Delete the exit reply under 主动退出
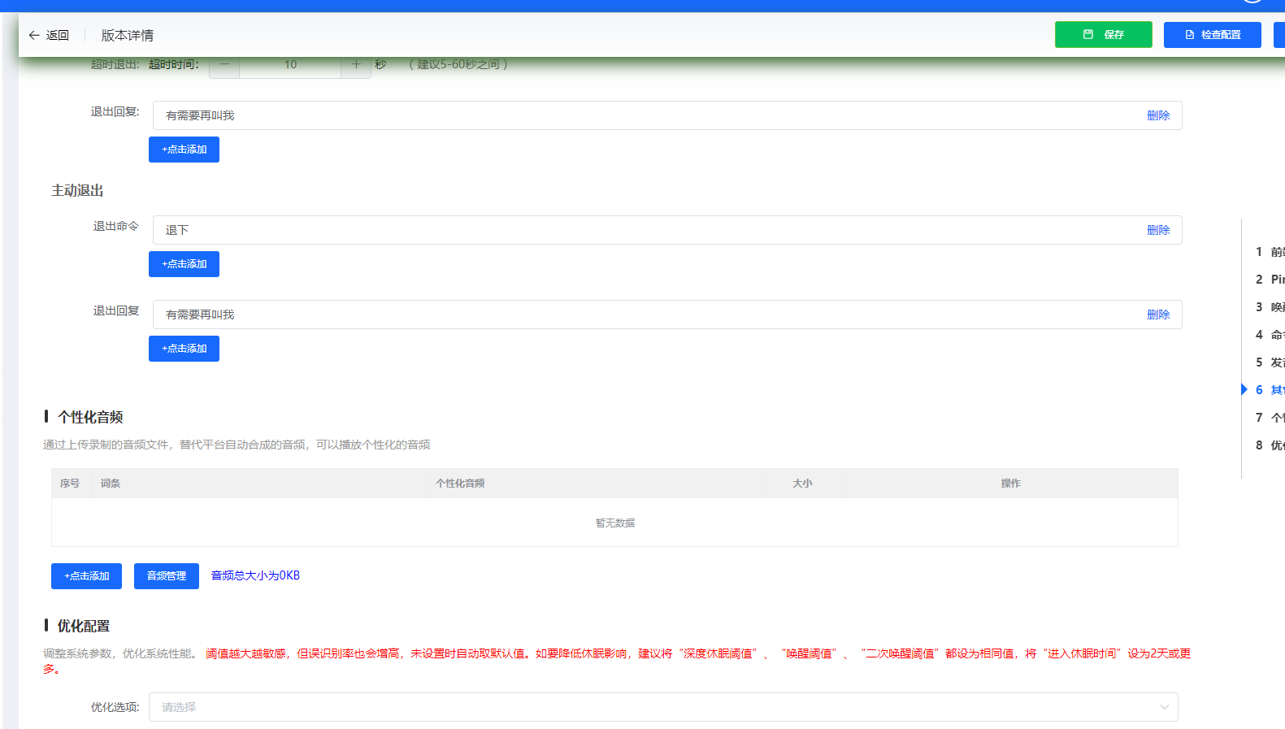This screenshot has width=1285, height=729. (1157, 315)
